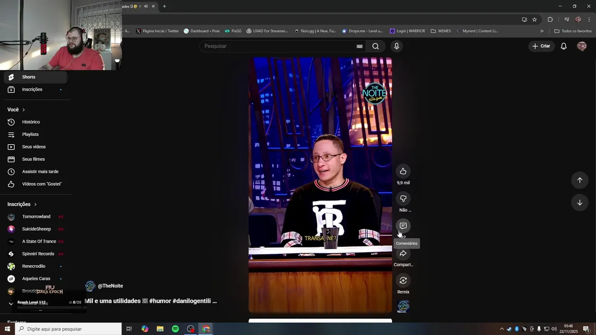Open Copilot from the taskbar
This screenshot has height=335, width=596.
click(145, 329)
